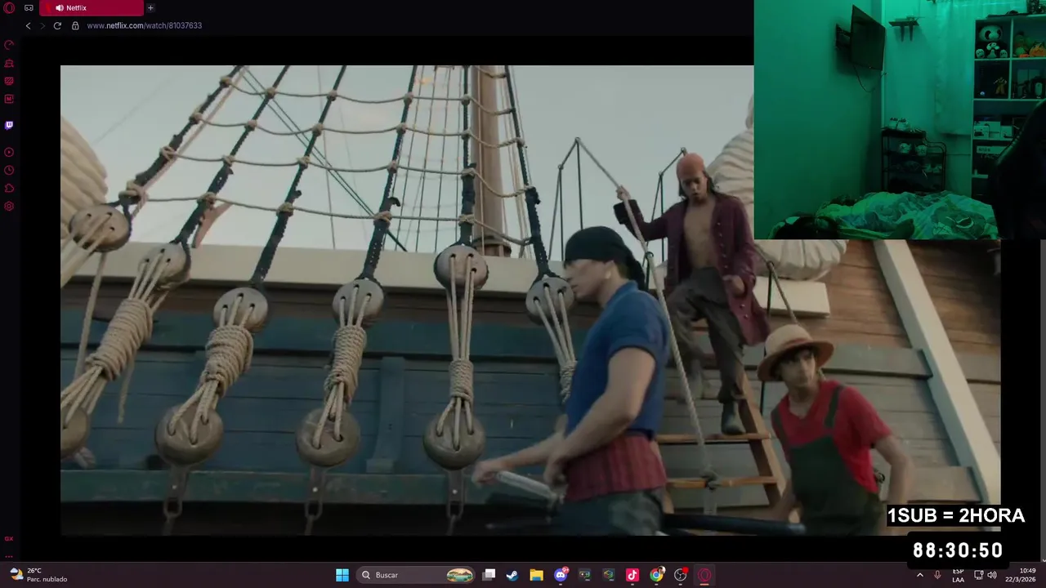Open GX Cleaner icon in sidebar

click(9, 63)
